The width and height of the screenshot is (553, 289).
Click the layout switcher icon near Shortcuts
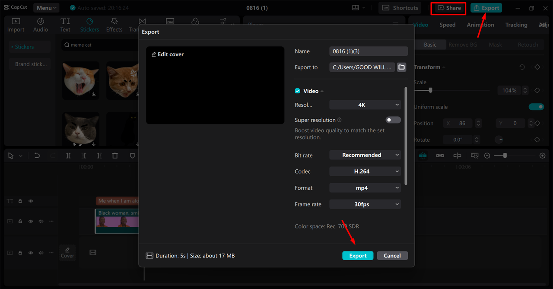pyautogui.click(x=356, y=8)
